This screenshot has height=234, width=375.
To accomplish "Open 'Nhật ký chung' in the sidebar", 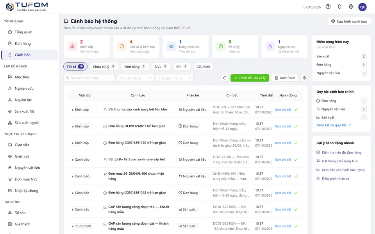I will point(30,191).
